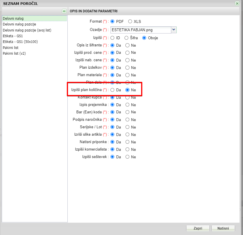Choose Šifra option for Izpiši
243x235 pixels.
[x=126, y=38]
